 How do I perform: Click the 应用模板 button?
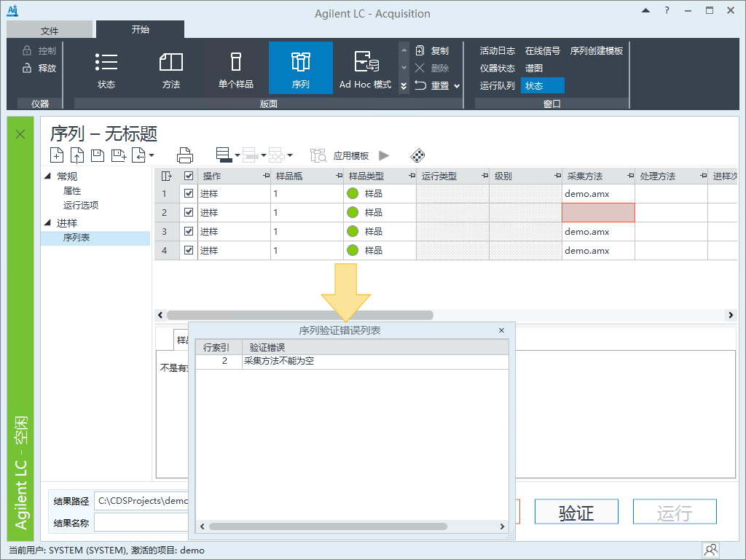click(x=351, y=156)
